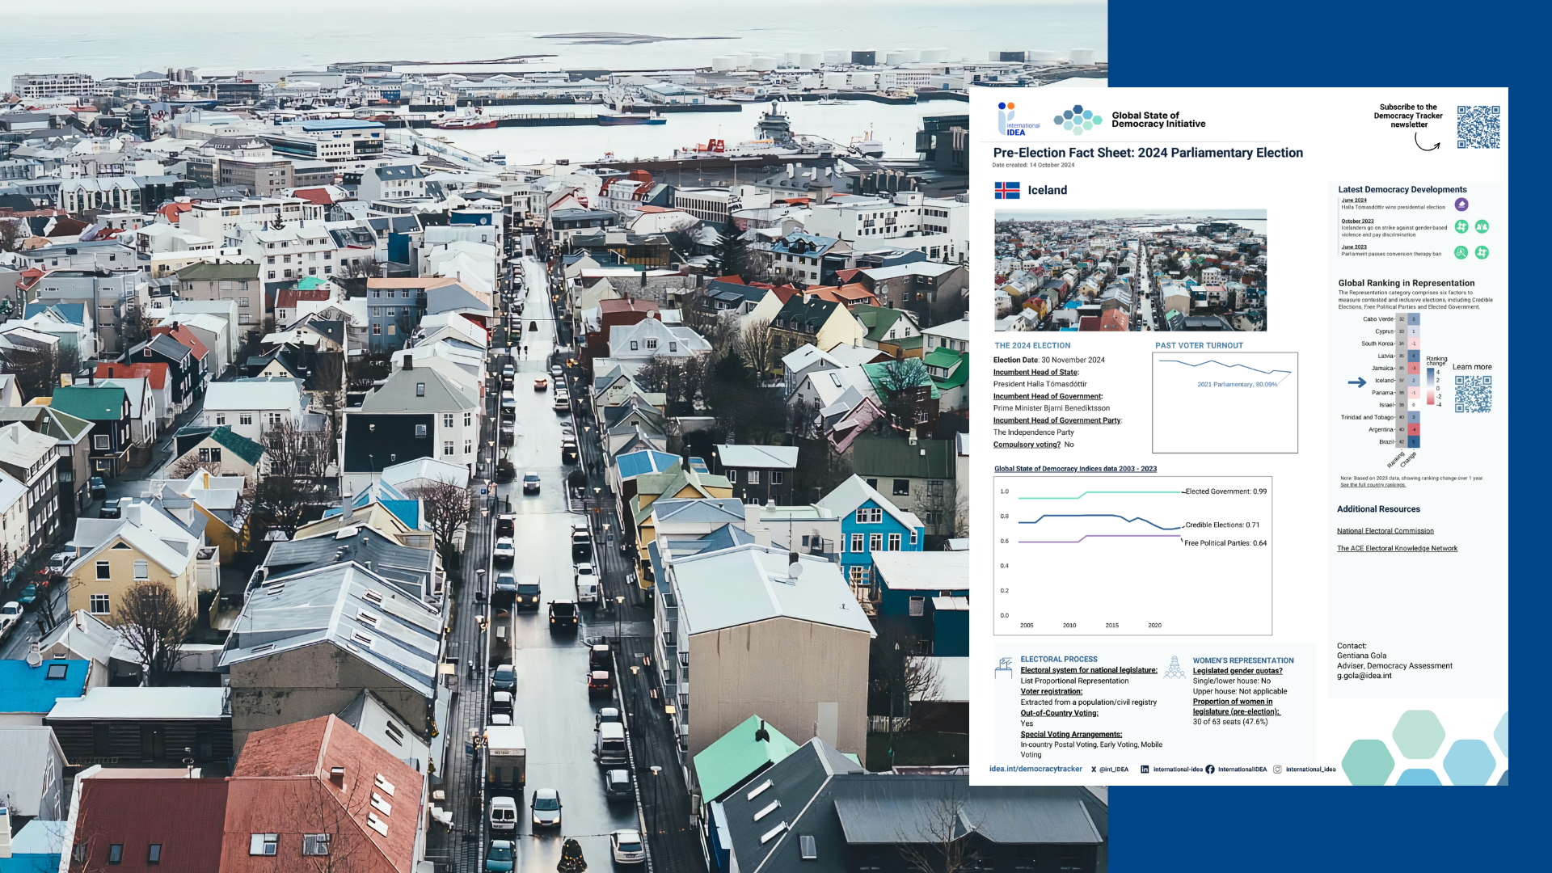
Task: Open the National Electoral Commission link
Action: pyautogui.click(x=1385, y=531)
